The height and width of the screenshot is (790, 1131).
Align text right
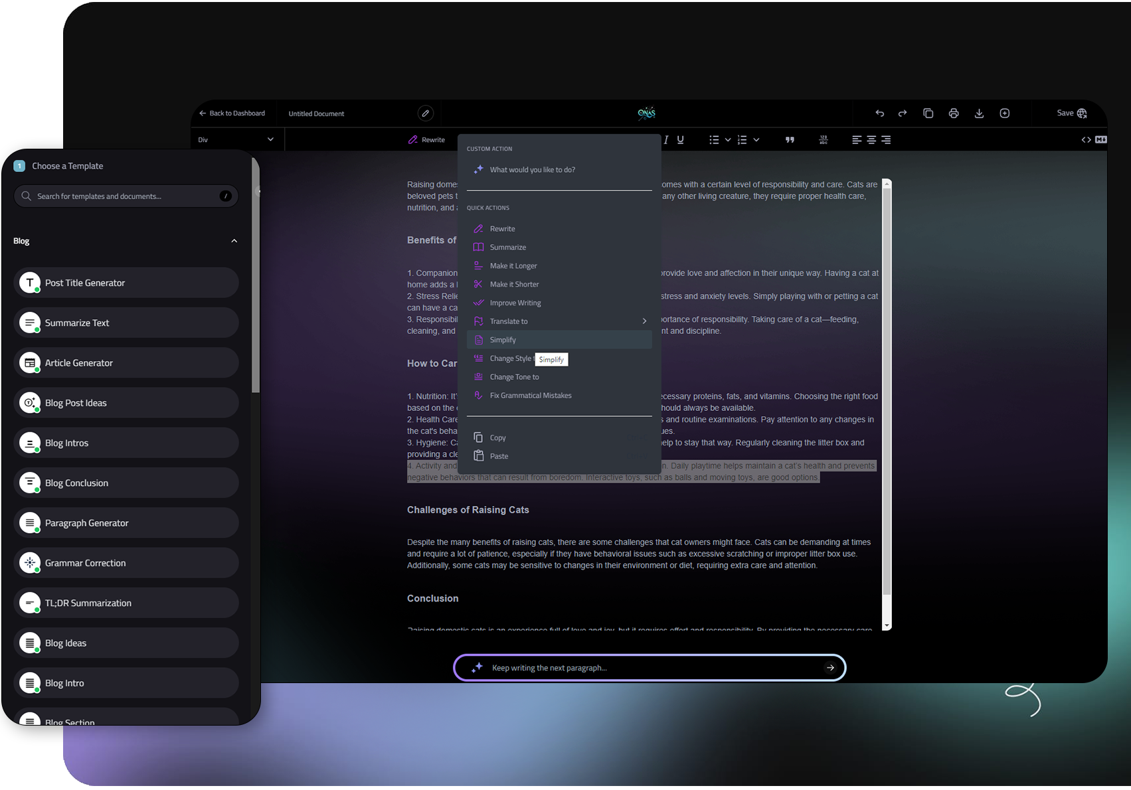[x=886, y=139]
